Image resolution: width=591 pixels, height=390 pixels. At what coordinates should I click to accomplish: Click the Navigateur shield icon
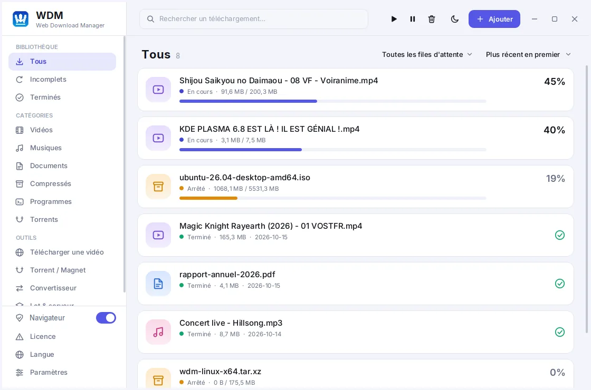coord(20,318)
